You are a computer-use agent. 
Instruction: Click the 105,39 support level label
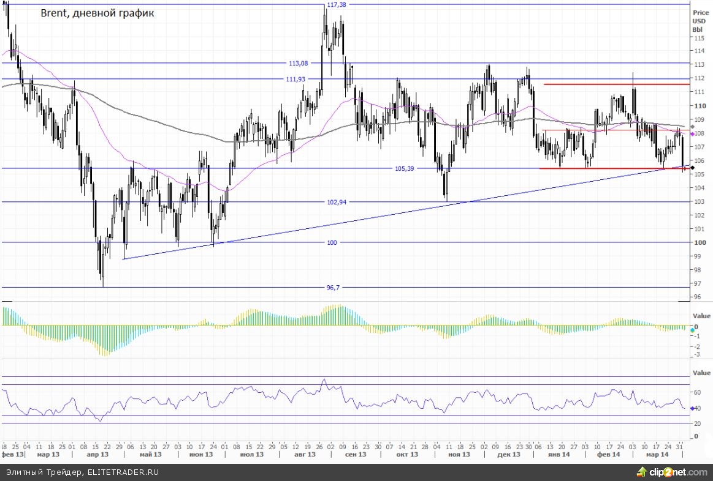[405, 168]
